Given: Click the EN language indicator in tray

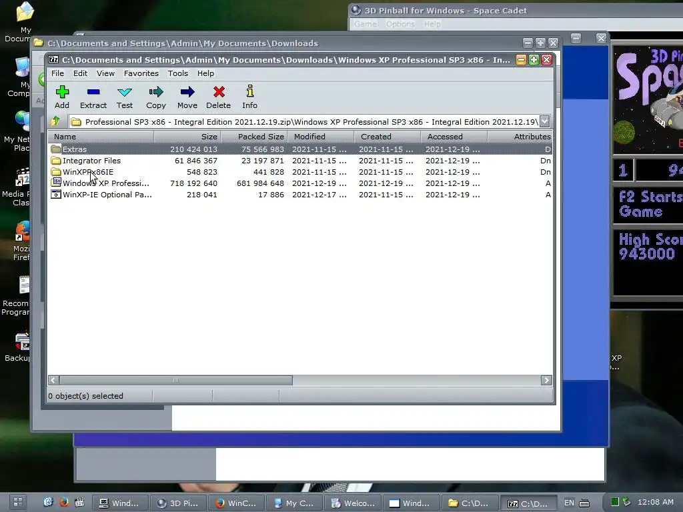Looking at the screenshot, I should coord(569,503).
